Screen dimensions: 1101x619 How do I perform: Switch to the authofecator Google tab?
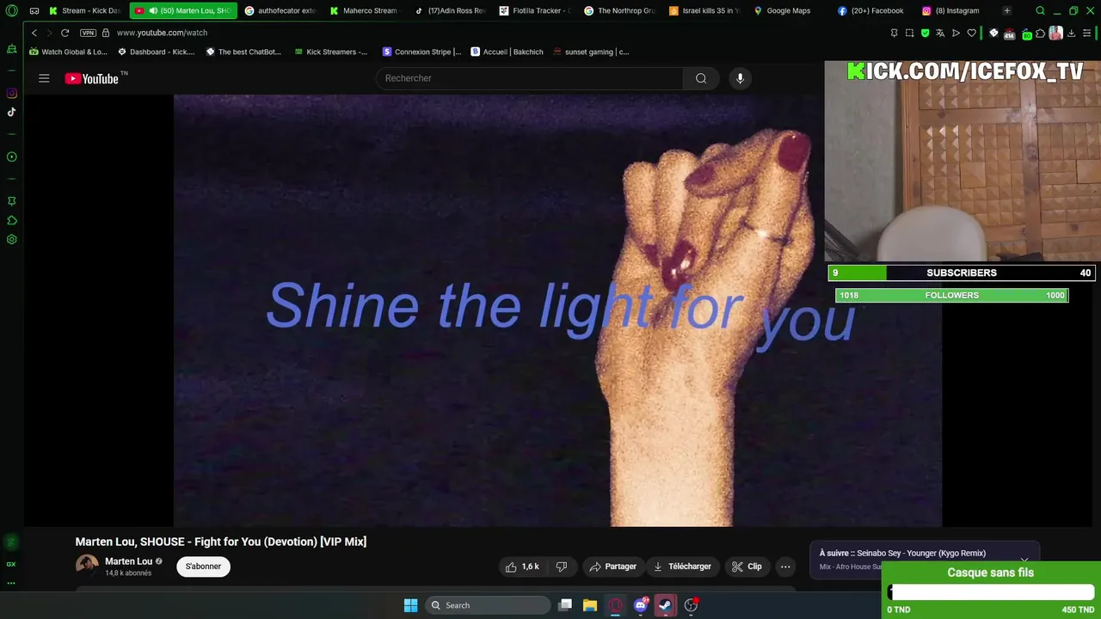click(x=281, y=11)
